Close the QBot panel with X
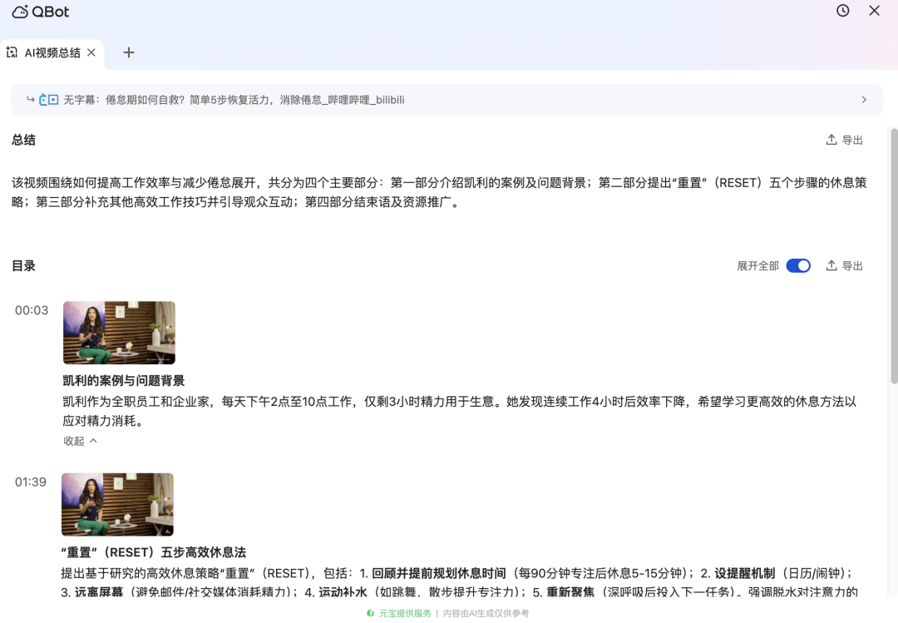Viewport: 898px width, 623px height. 874,11
